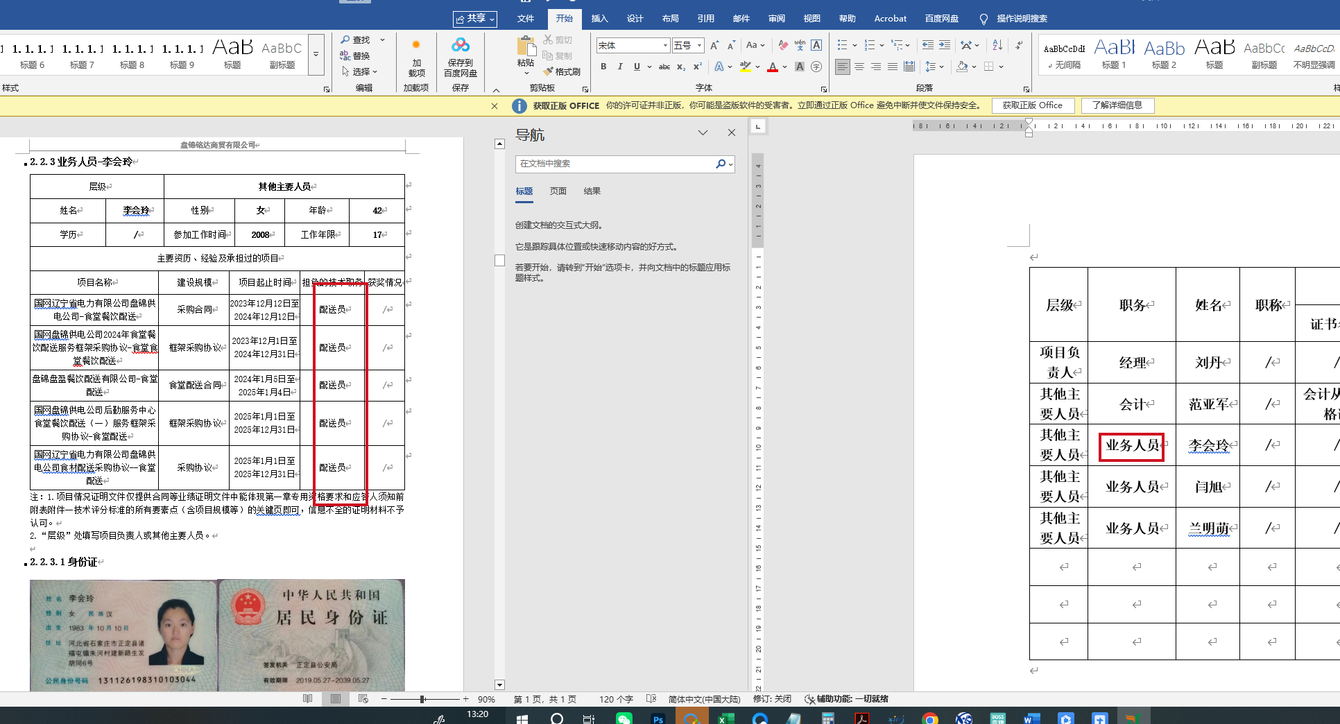Open the 设计 (Design) ribbon tab
Viewport: 1340px width, 724px height.
coord(635,19)
